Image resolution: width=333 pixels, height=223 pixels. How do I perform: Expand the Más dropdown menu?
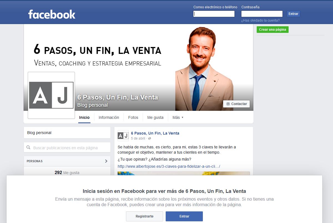click(178, 117)
